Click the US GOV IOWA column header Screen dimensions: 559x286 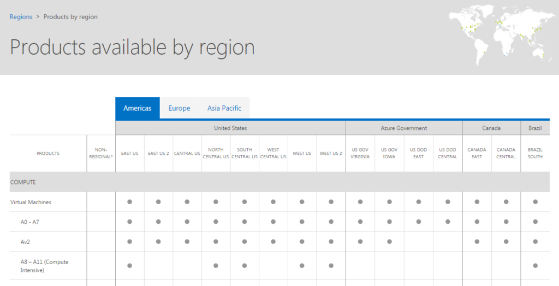(389, 153)
